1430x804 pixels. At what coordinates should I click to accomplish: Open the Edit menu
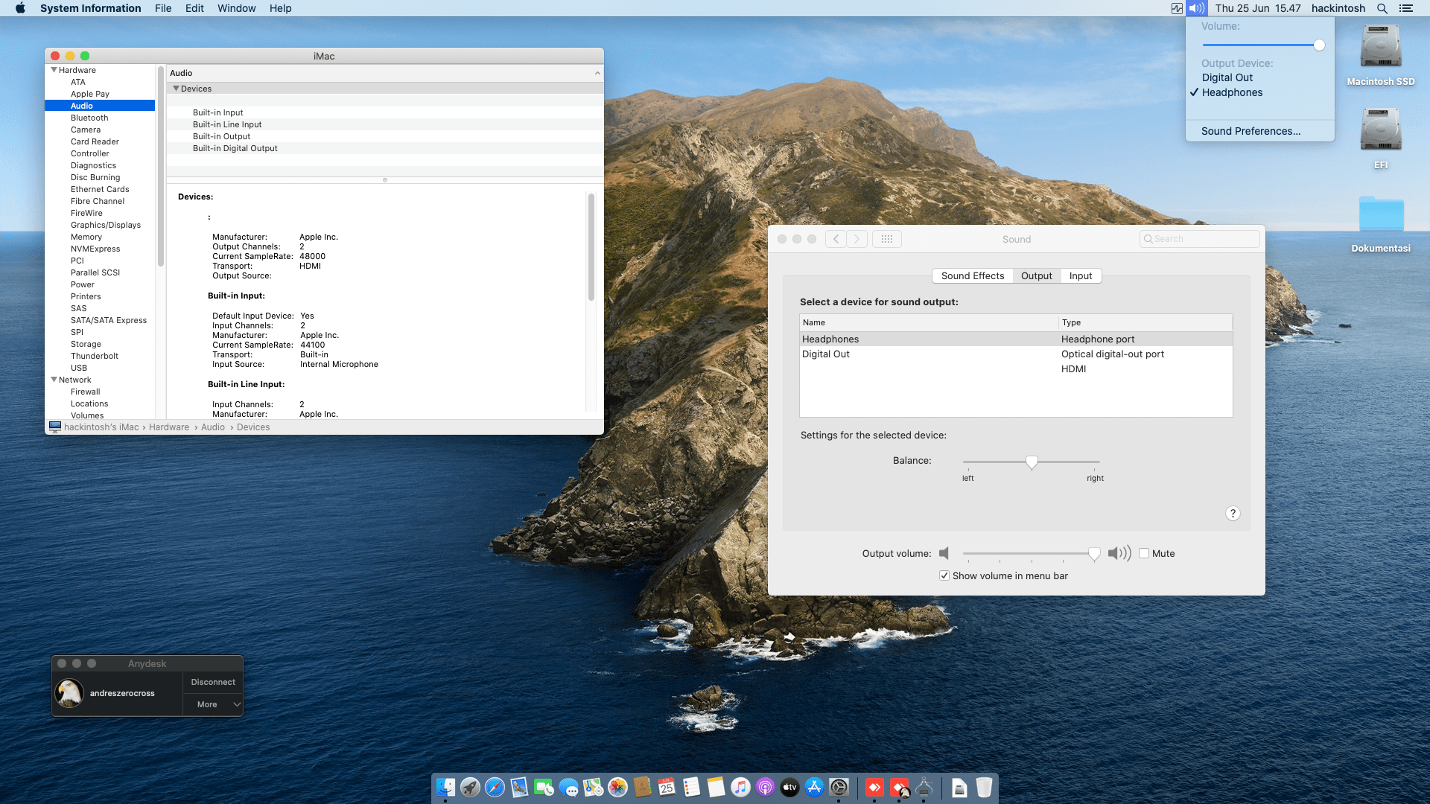[194, 8]
